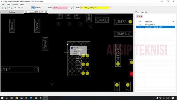Select the highlighted VCC5V0UT_1R05B_VTT-1 row
The width and height of the screenshot is (177, 100).
tap(155, 27)
